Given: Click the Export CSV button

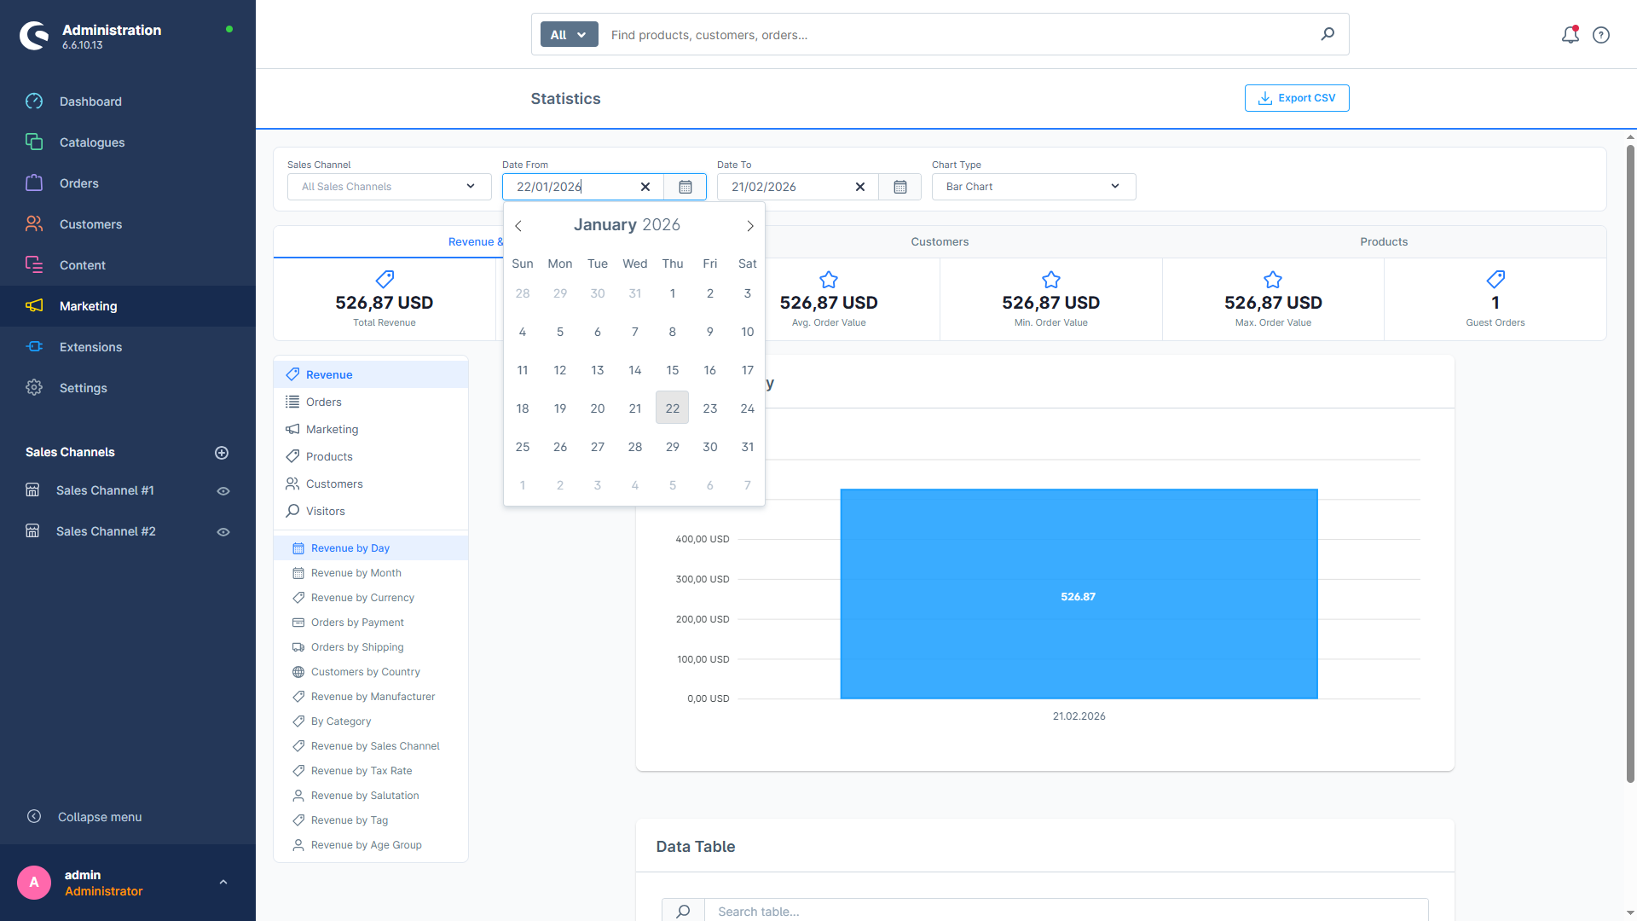Looking at the screenshot, I should click(1297, 98).
